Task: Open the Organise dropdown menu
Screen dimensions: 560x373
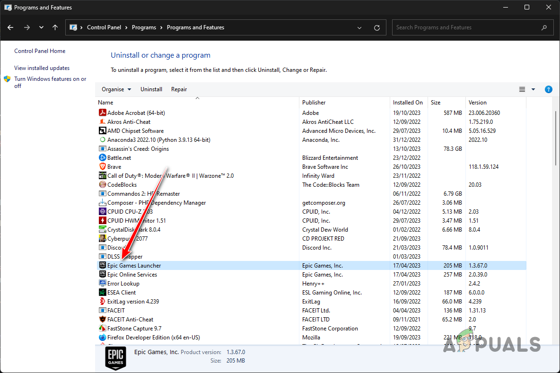Action: pos(116,89)
